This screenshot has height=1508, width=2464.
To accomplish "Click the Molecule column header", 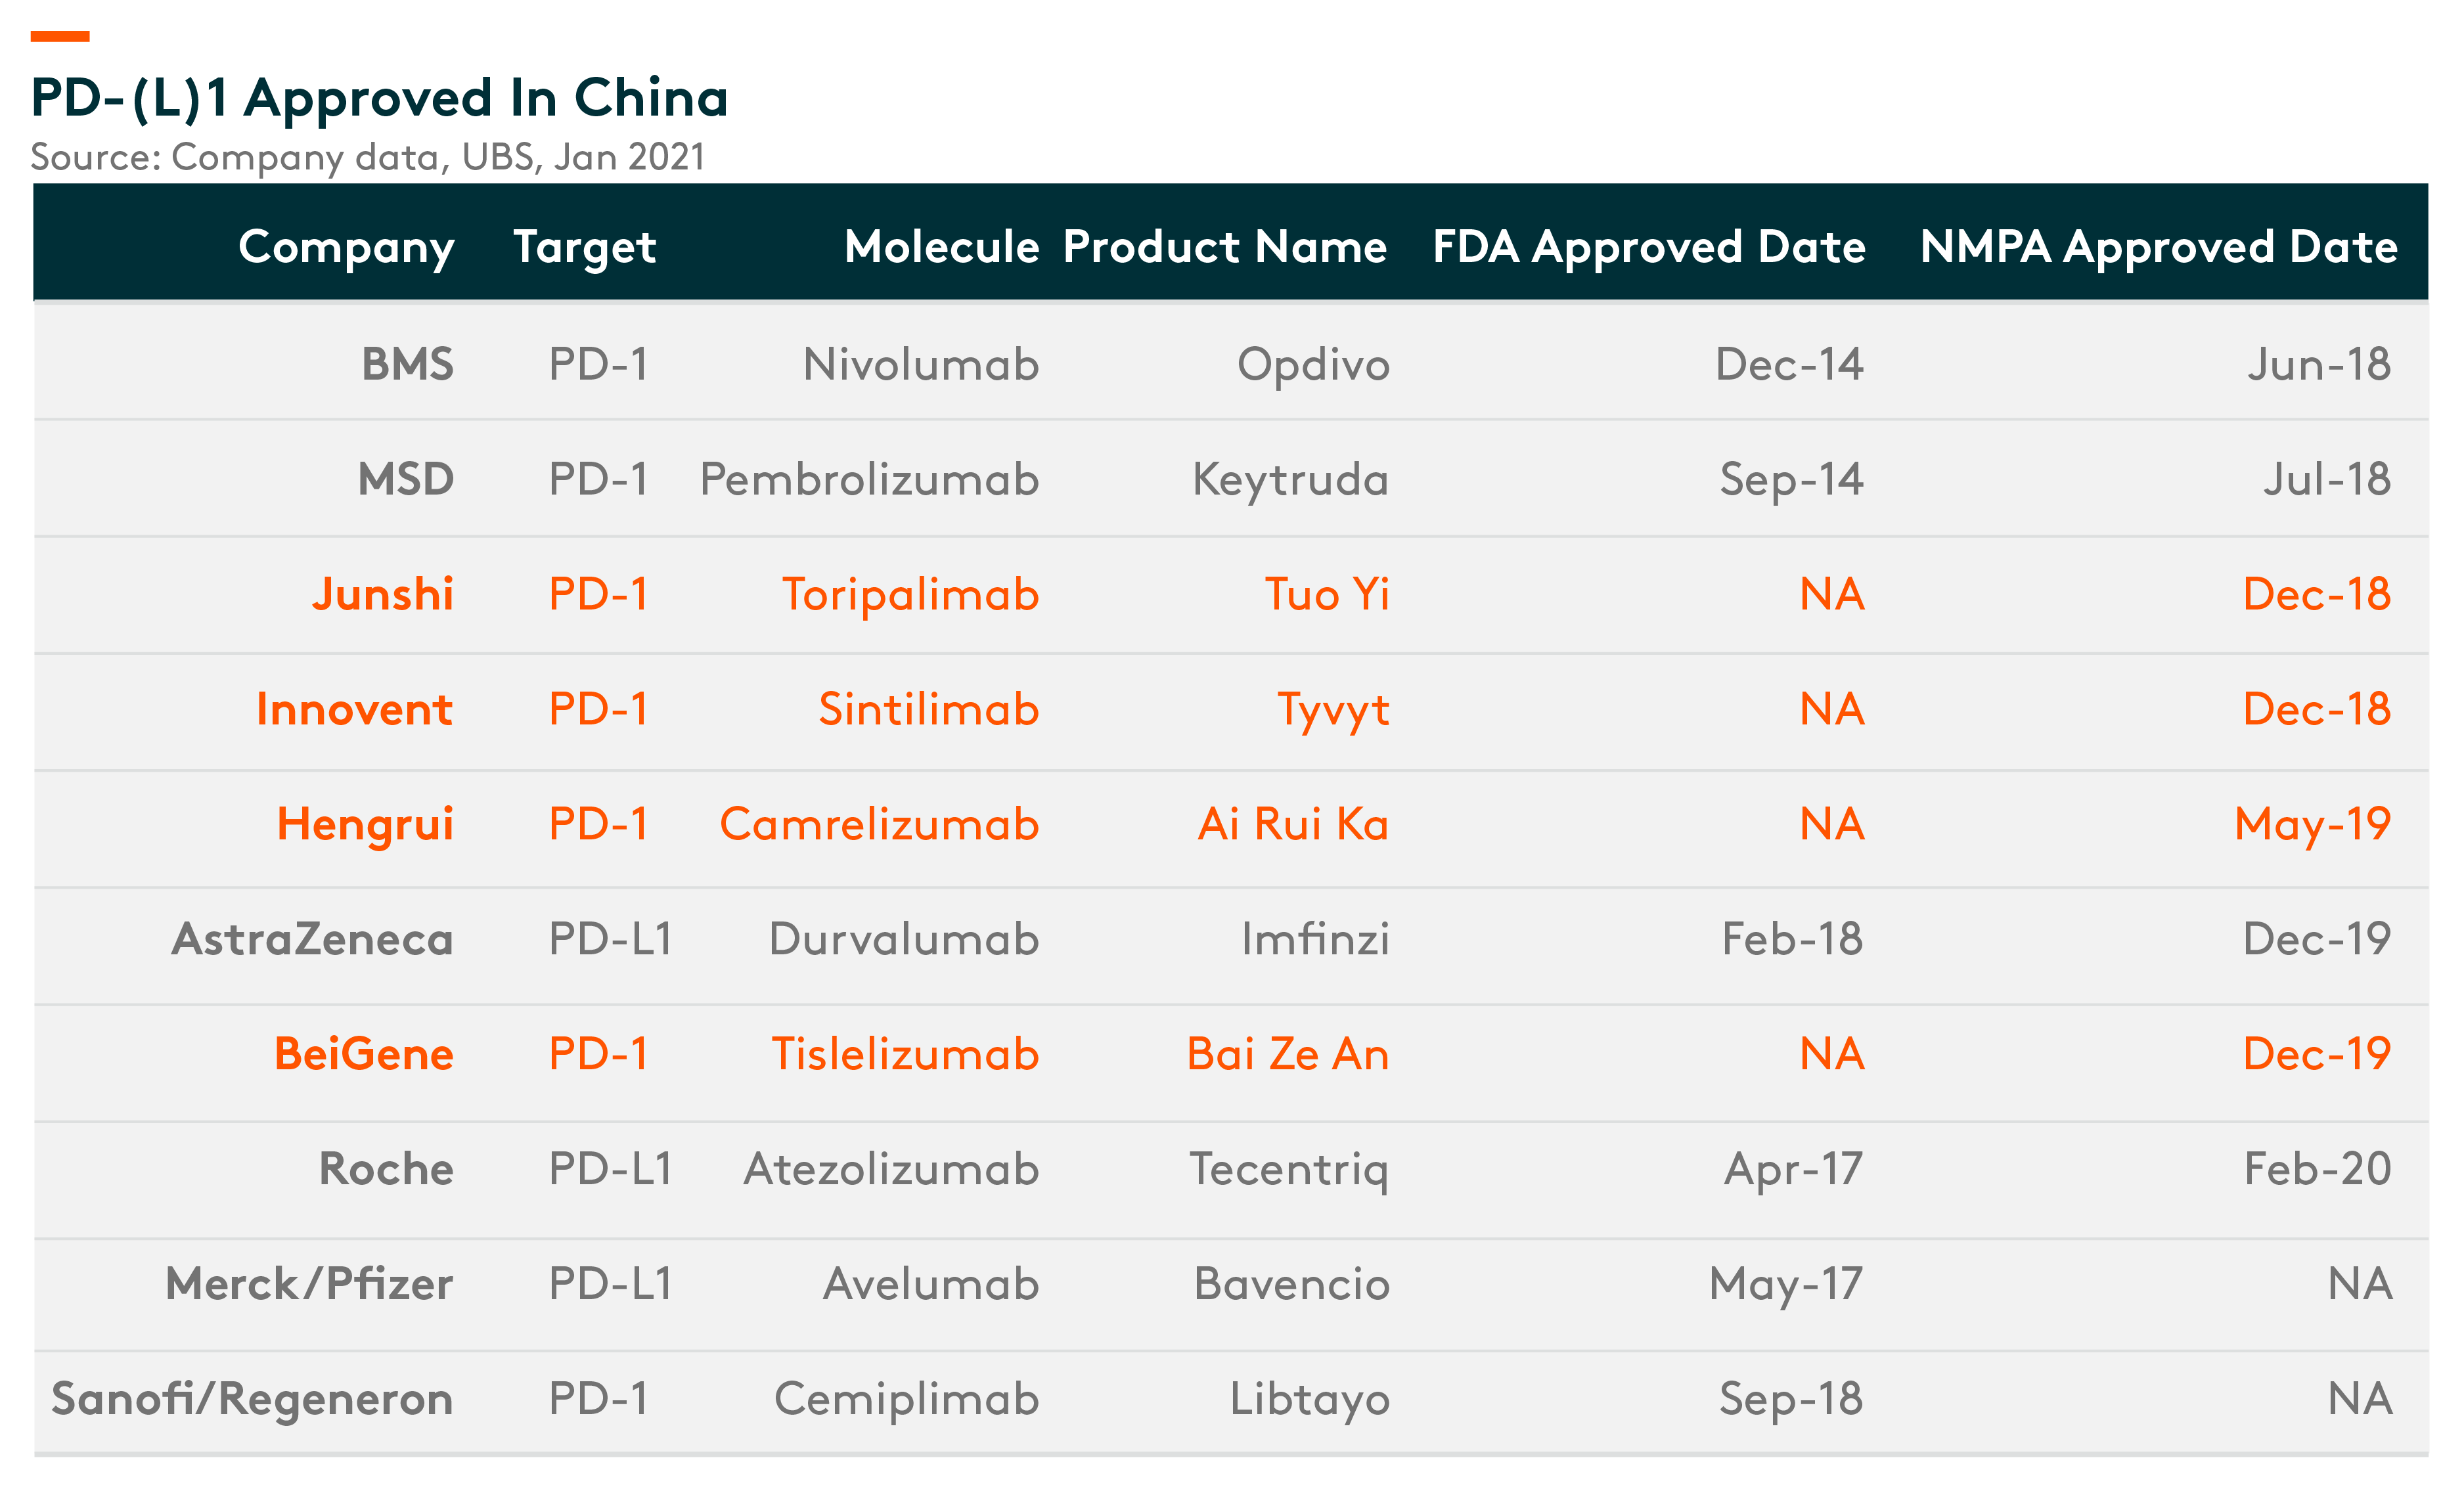I will coord(941,246).
